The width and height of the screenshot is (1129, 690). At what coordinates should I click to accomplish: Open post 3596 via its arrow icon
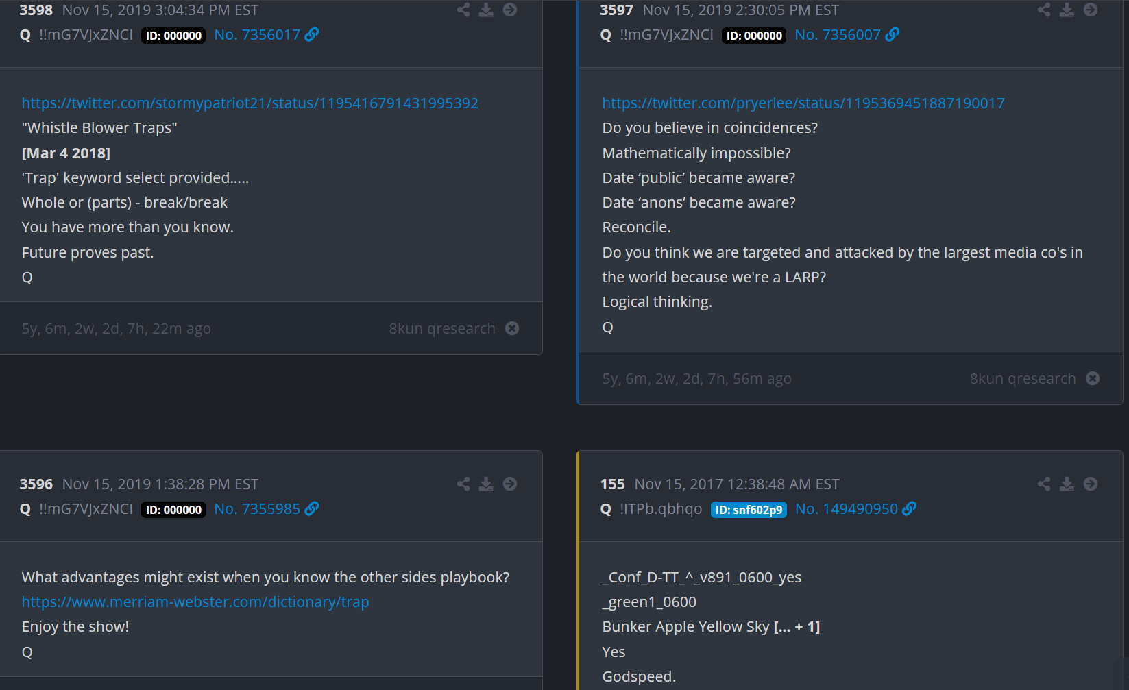pos(510,484)
